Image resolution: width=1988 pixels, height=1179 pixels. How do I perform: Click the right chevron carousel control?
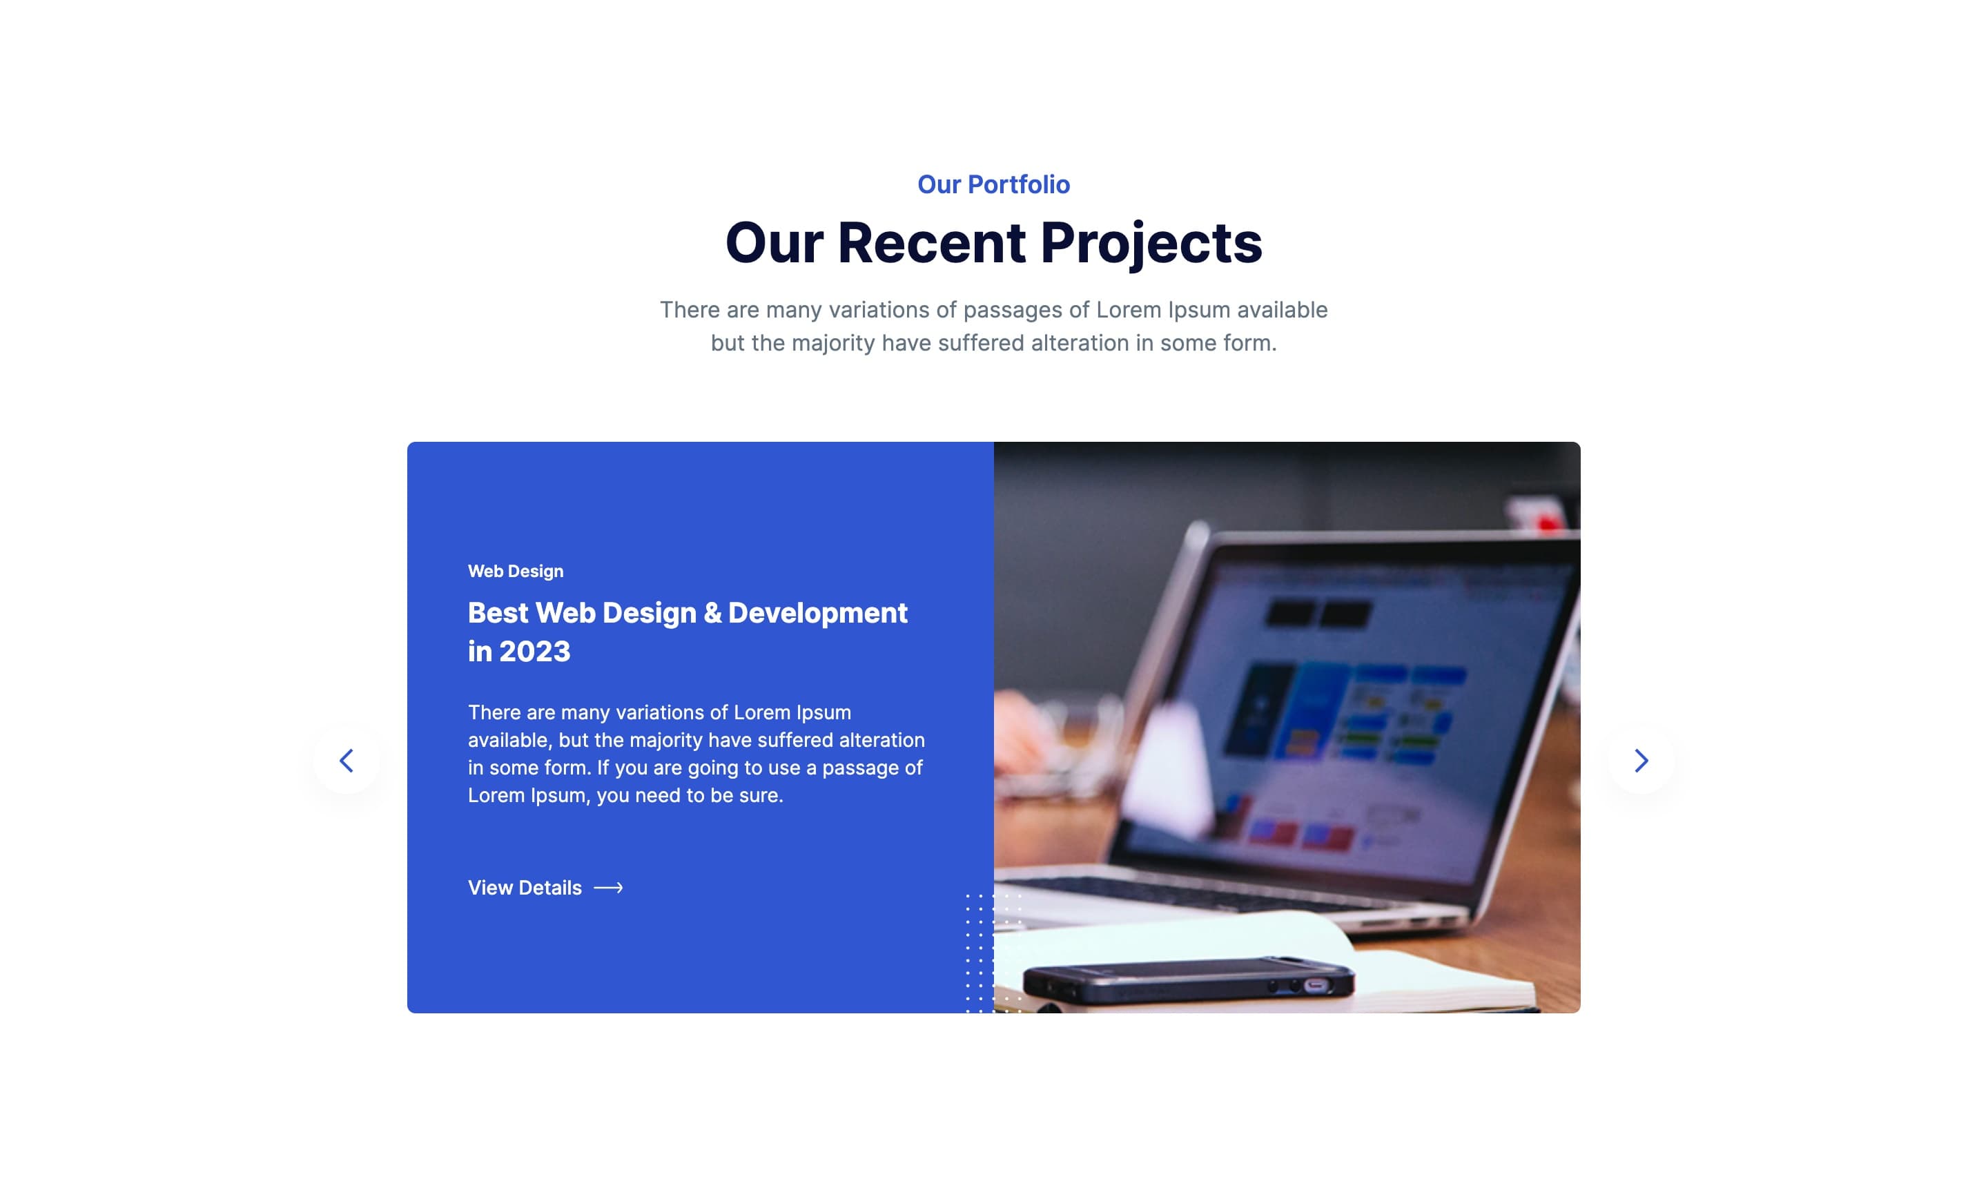[x=1641, y=758]
